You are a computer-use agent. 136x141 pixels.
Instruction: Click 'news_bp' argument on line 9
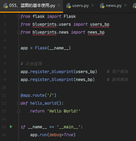(84, 80)
